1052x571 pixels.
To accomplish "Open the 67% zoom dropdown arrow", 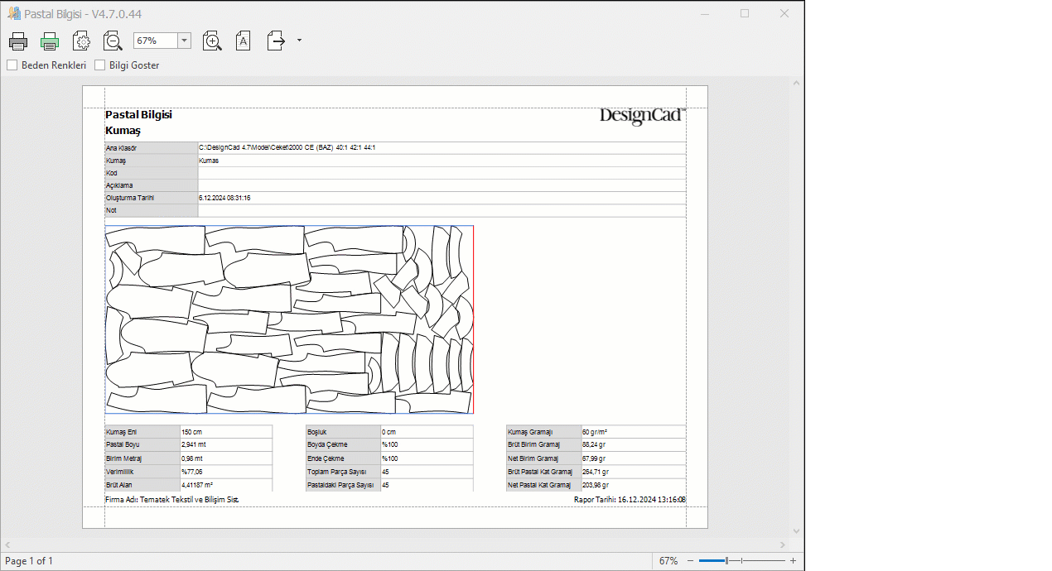I will (x=184, y=41).
